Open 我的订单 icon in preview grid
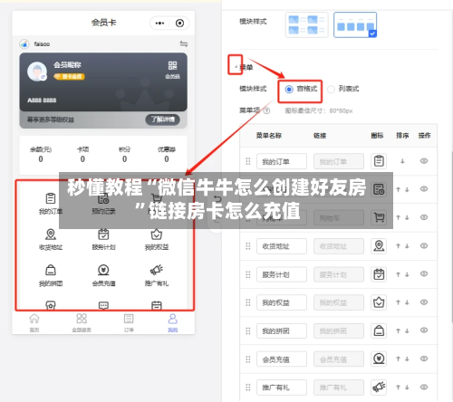This screenshot has height=402, width=453. pos(51,198)
